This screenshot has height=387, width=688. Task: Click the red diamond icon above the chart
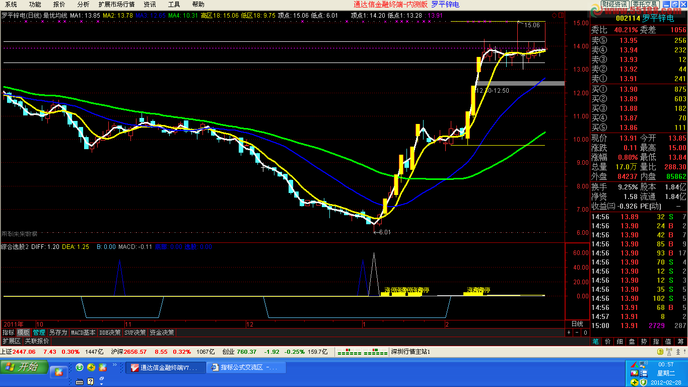(x=555, y=16)
